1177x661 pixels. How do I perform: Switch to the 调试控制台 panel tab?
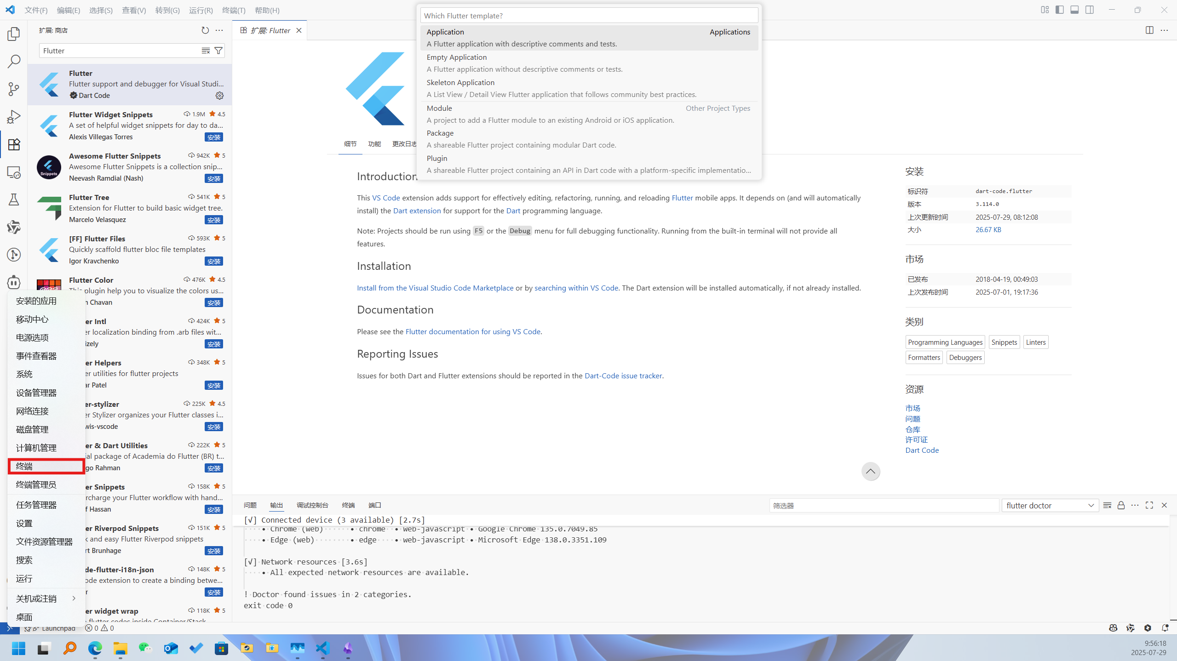[312, 505]
